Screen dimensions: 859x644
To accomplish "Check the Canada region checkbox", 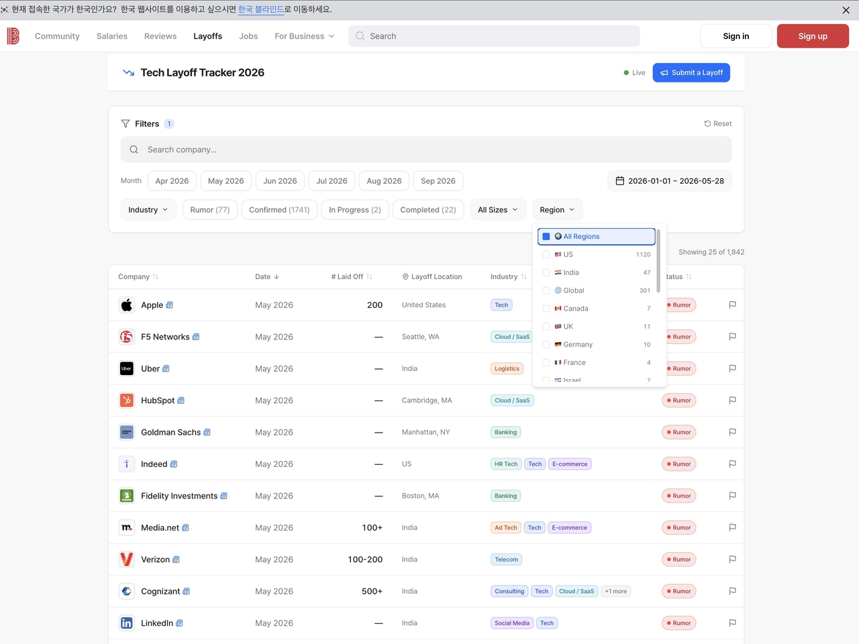I will (546, 309).
